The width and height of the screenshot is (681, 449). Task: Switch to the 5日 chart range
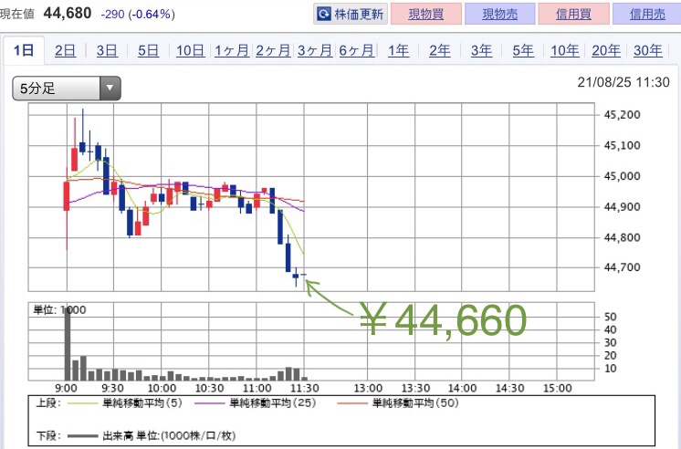point(149,51)
